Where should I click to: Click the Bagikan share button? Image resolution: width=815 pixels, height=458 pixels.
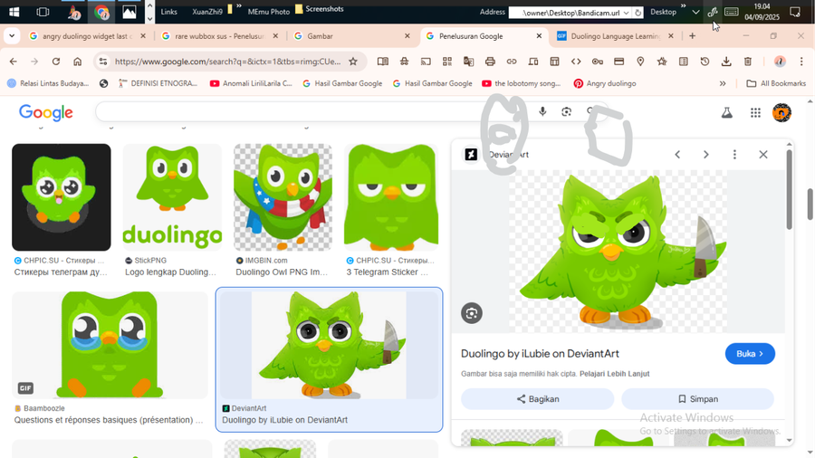537,399
